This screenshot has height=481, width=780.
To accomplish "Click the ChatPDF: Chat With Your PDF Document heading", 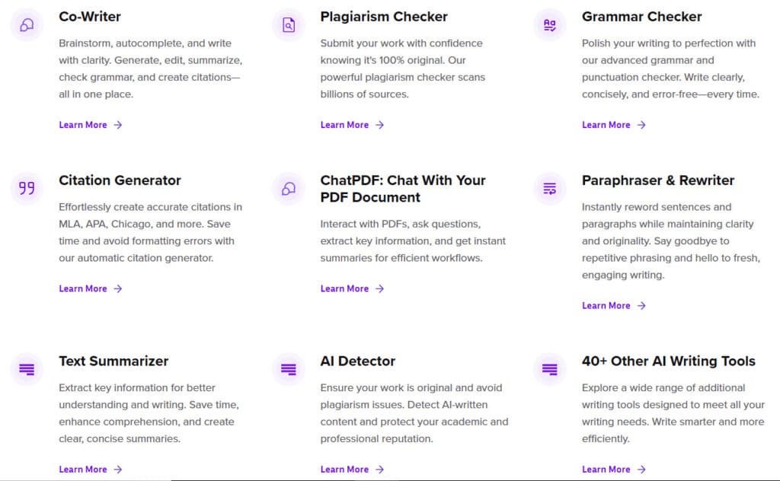I will 403,189.
